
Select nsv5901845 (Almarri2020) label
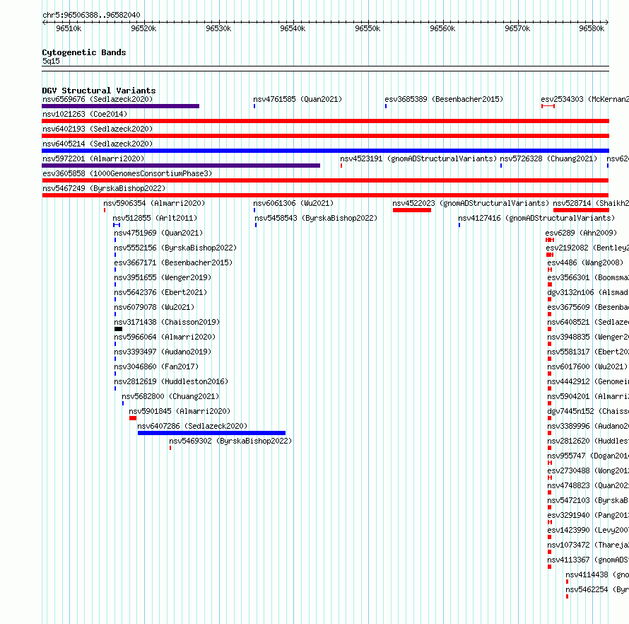180,411
